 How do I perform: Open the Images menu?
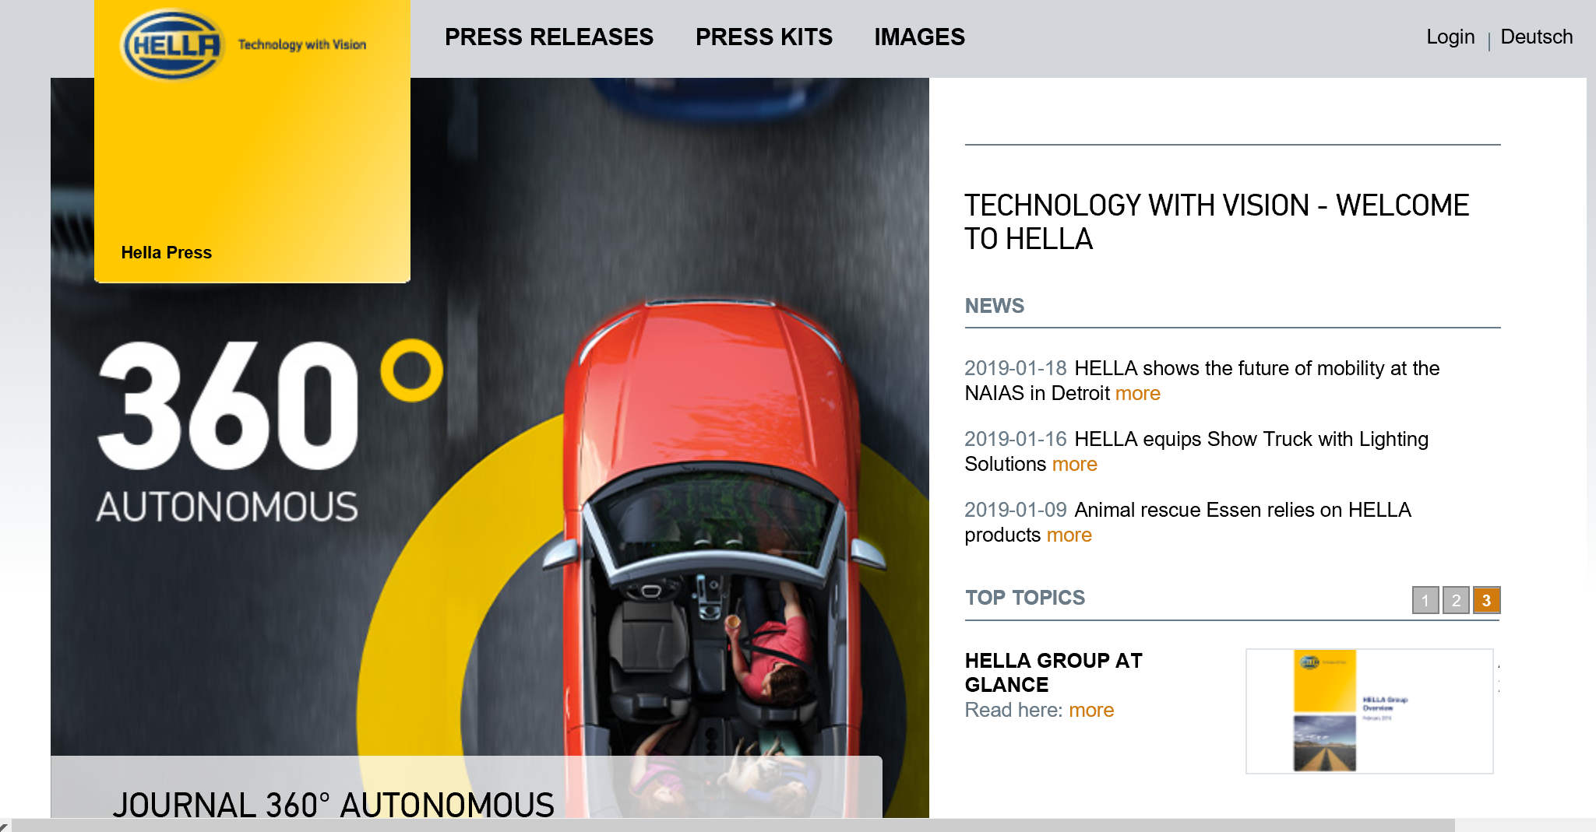tap(919, 37)
